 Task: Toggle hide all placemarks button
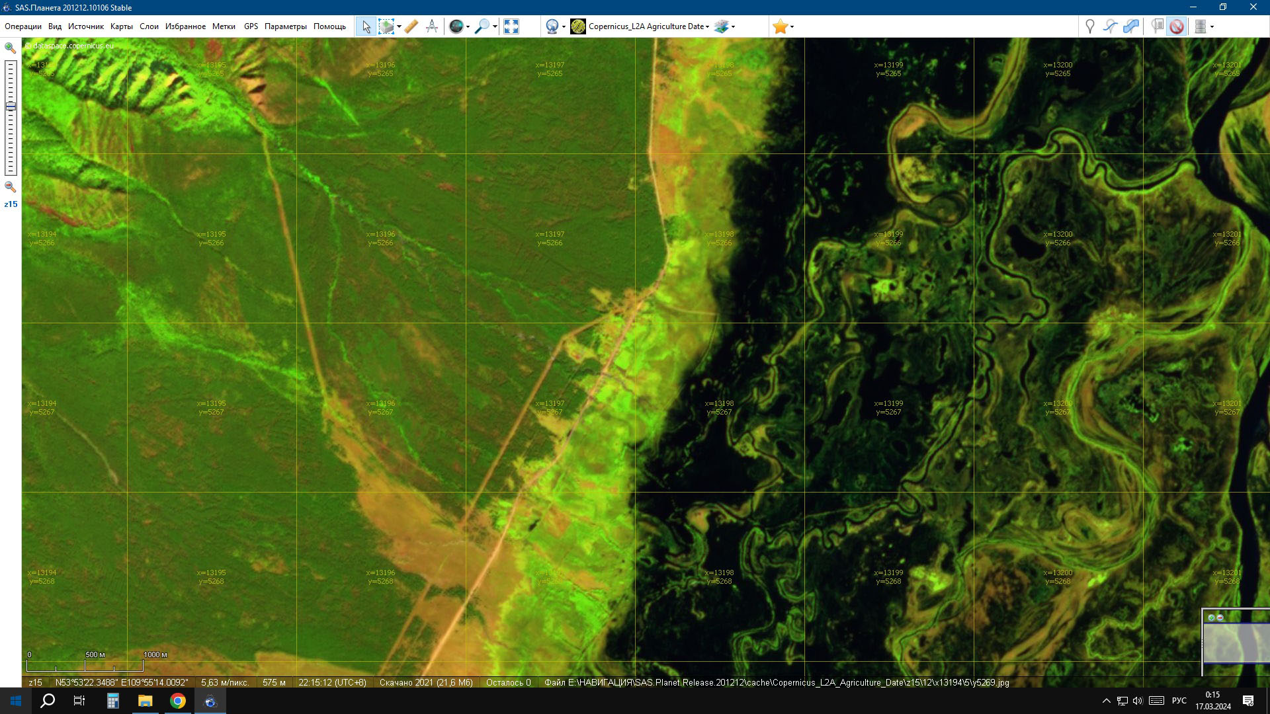pos(1176,26)
